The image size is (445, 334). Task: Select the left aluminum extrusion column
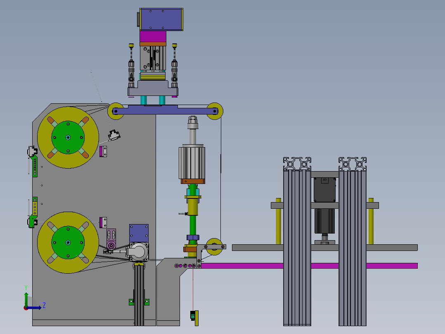[x=297, y=242]
